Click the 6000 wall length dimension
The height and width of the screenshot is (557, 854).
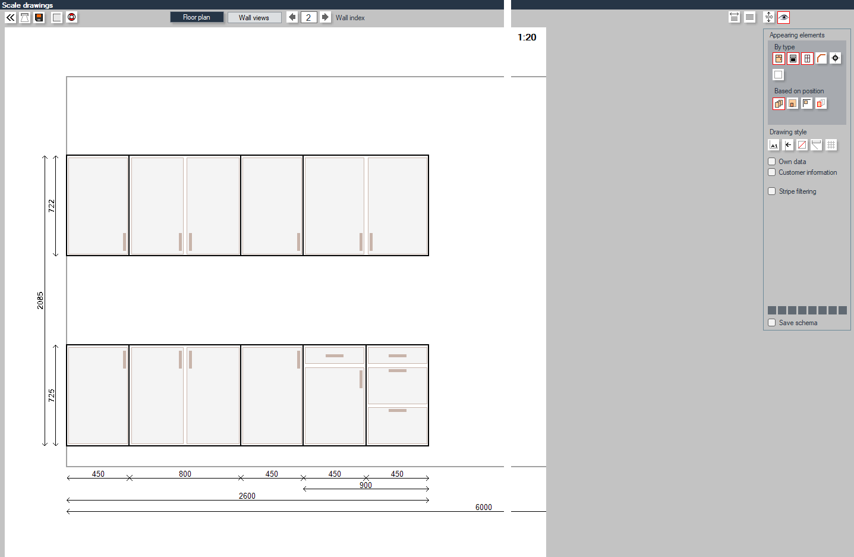[484, 507]
